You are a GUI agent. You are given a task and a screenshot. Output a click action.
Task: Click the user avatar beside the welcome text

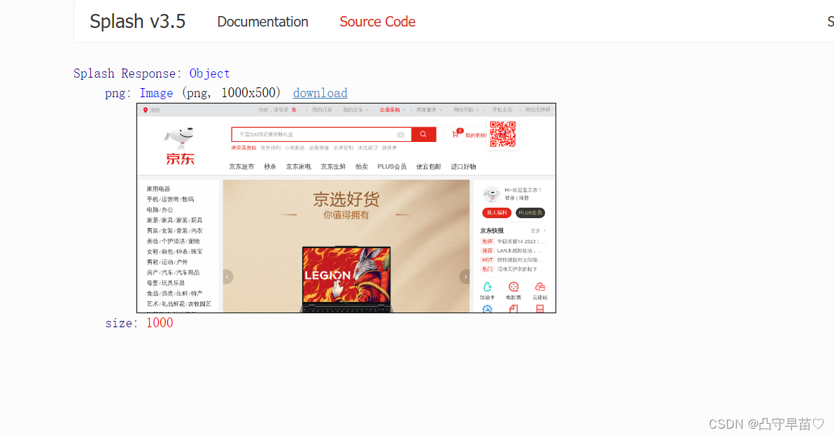491,194
